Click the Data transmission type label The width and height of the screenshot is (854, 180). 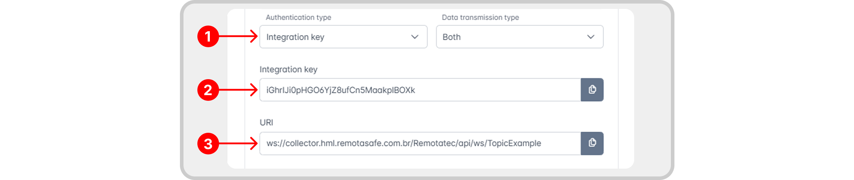[480, 17]
